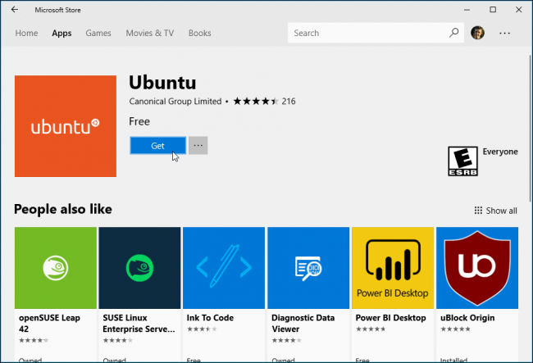Open the Ink To Code tile icon
The image size is (533, 363).
pyautogui.click(x=224, y=268)
